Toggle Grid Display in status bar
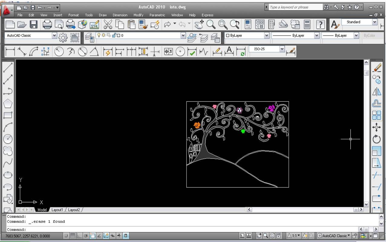The height and width of the screenshot is (242, 386). (73, 236)
